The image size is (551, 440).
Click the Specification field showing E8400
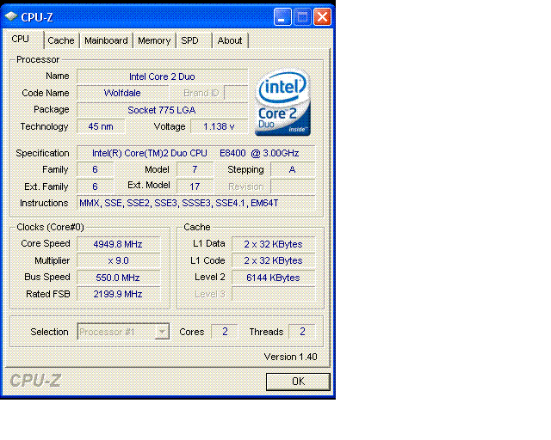point(195,153)
